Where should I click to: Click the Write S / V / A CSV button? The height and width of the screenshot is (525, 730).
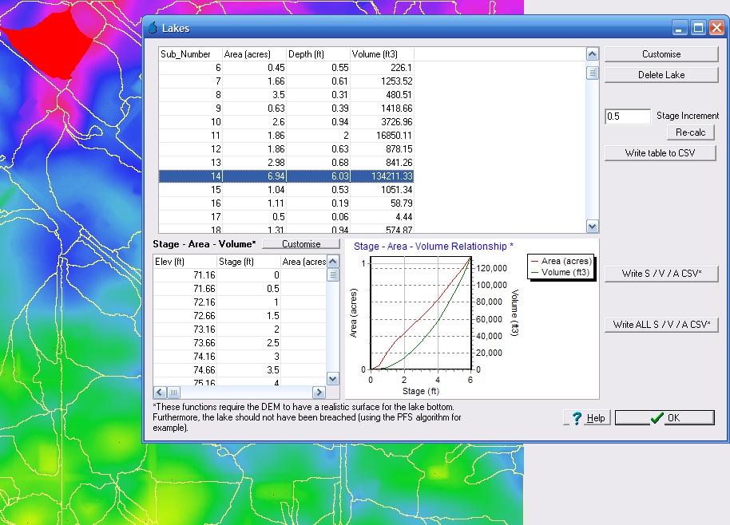(661, 274)
